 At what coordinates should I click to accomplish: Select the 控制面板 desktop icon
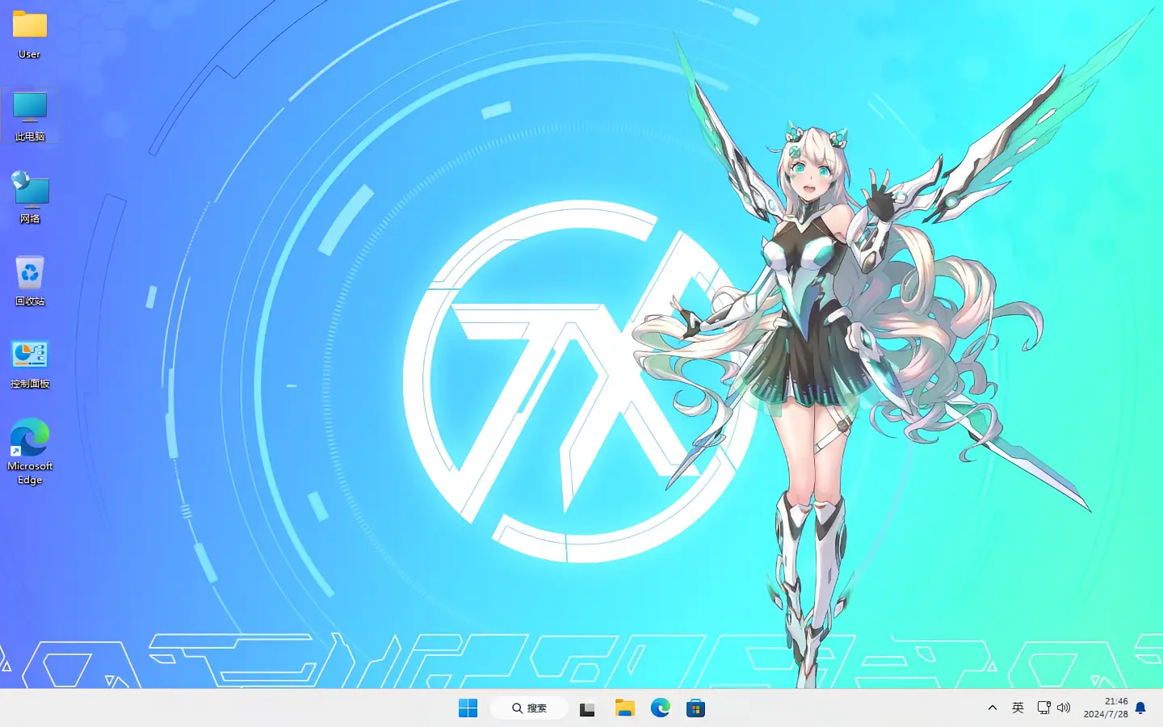coord(30,363)
